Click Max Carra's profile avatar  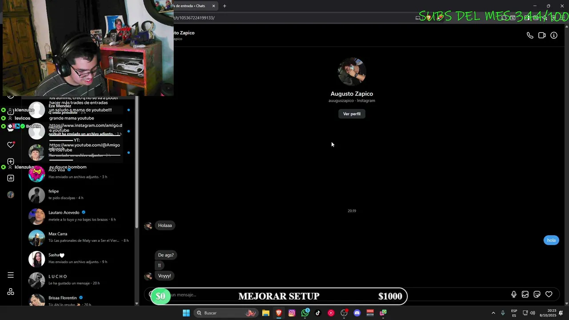[36, 237]
